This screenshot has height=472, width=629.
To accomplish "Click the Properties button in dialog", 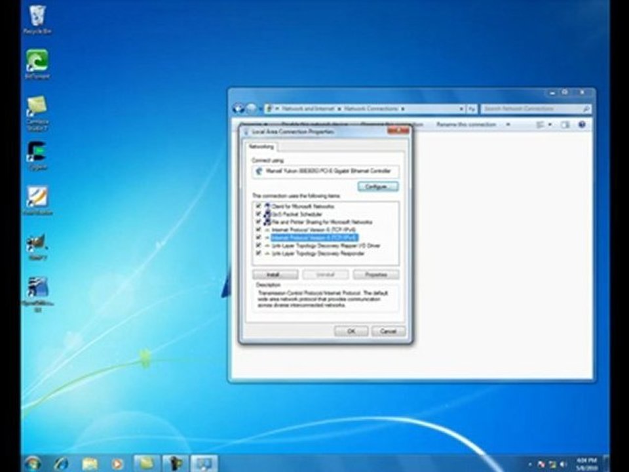I will [x=376, y=275].
